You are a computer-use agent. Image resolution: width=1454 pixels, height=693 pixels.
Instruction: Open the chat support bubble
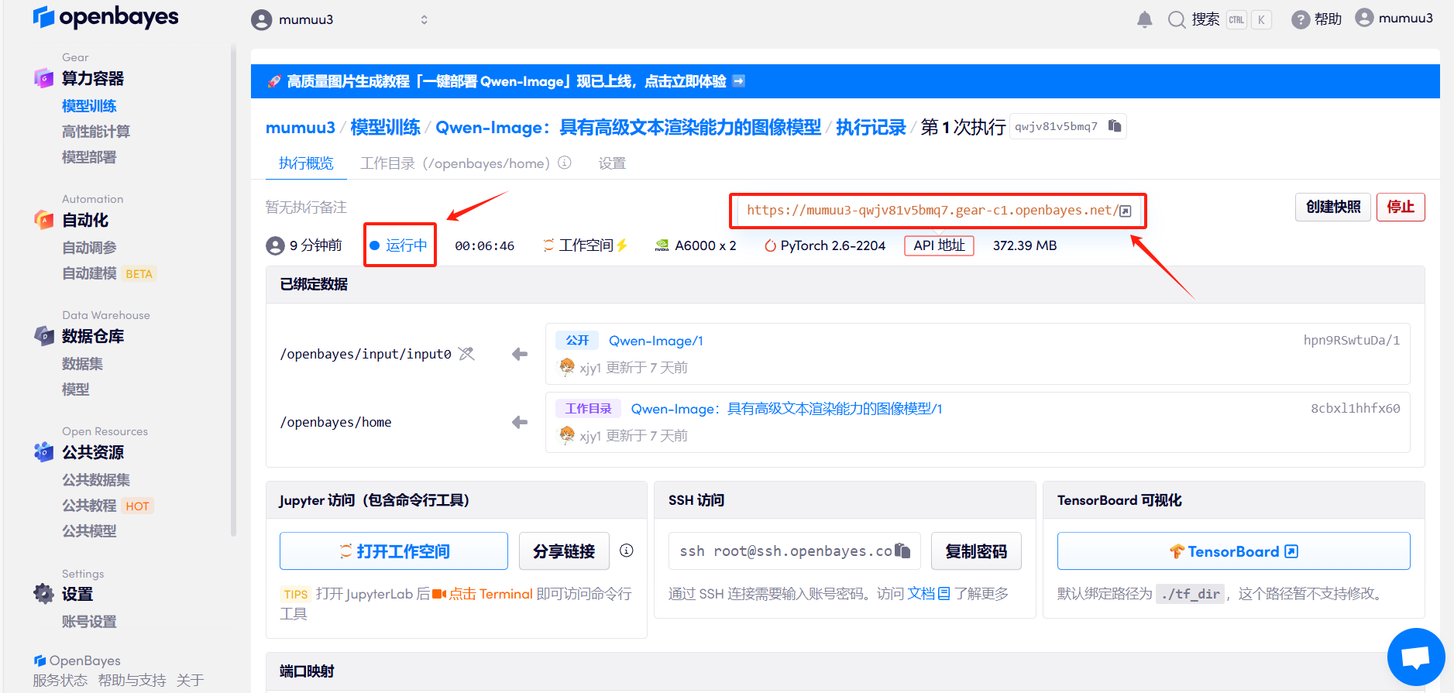[x=1416, y=657]
